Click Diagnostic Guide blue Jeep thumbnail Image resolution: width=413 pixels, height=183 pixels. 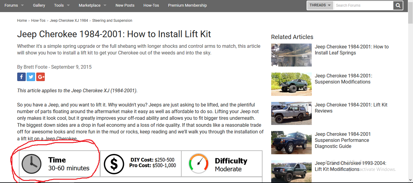point(291,142)
